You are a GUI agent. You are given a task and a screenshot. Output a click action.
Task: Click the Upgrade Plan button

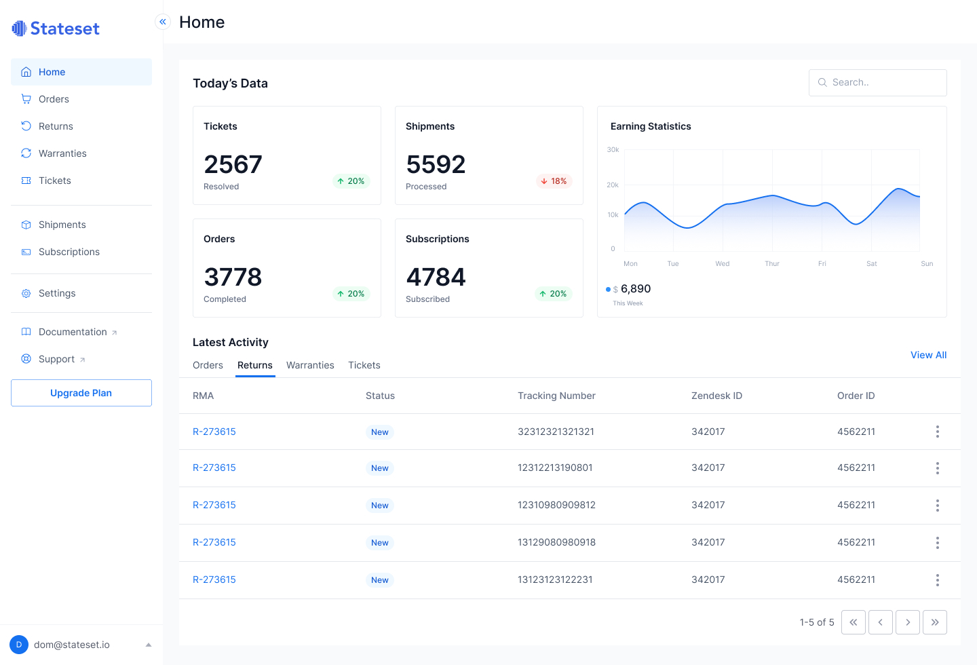pyautogui.click(x=81, y=393)
